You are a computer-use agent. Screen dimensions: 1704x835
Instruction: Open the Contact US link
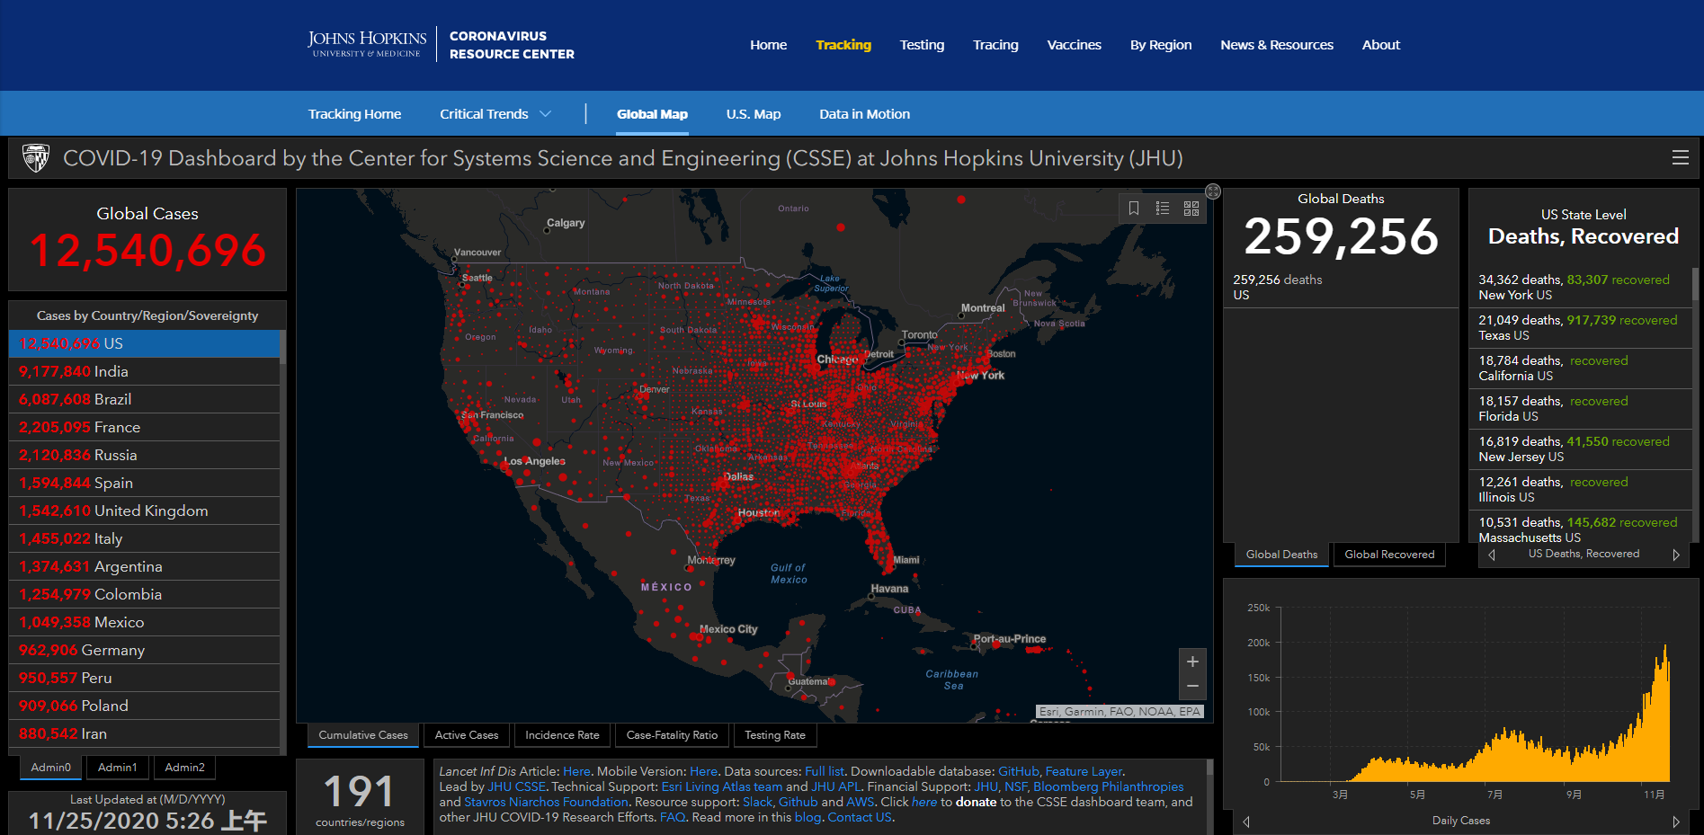point(860,817)
